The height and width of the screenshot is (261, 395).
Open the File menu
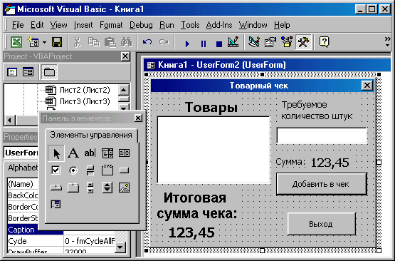coord(18,25)
